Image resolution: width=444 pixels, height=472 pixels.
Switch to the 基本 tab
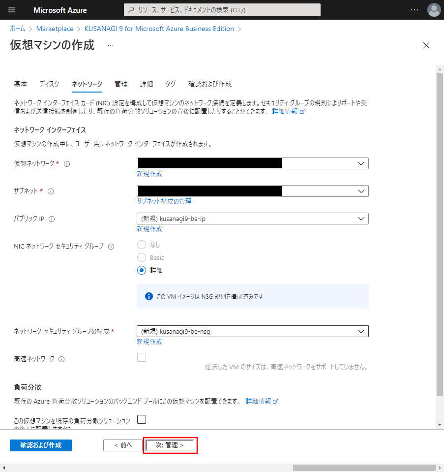click(x=21, y=84)
